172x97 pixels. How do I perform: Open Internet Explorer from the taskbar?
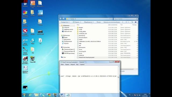tap(30, 95)
